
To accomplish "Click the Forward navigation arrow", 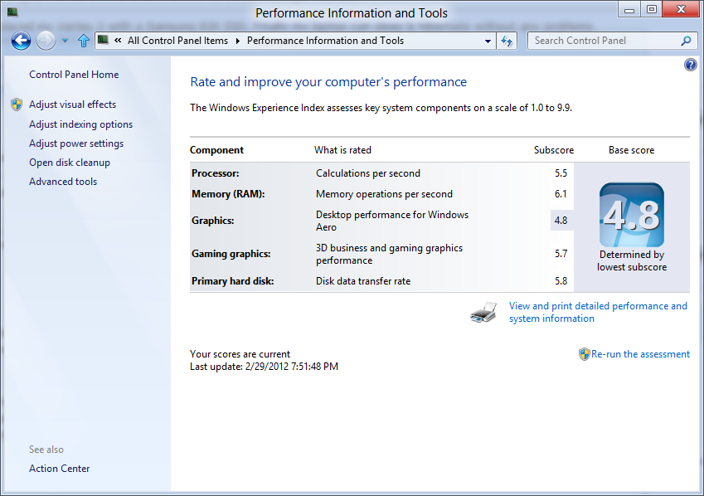I will point(46,41).
